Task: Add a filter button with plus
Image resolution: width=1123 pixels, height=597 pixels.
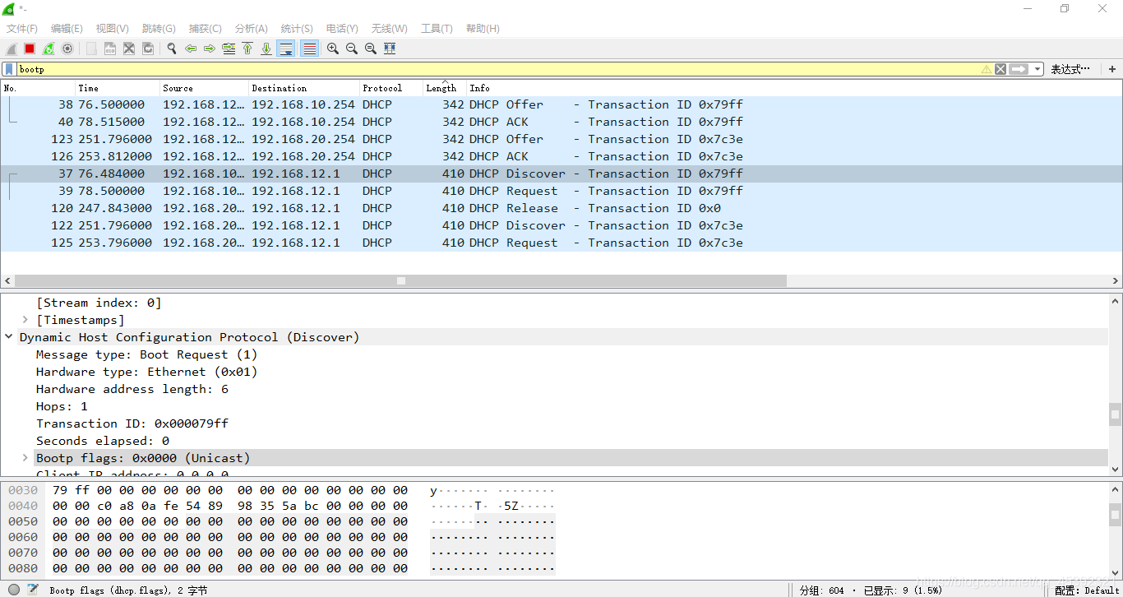Action: point(1112,69)
